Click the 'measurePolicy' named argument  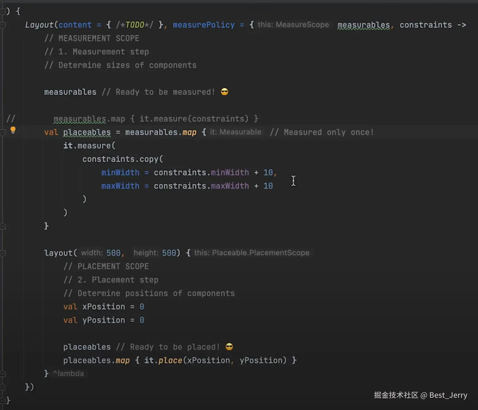point(204,25)
